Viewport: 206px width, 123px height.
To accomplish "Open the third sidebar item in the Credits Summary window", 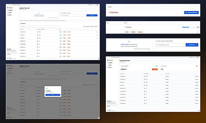I will point(110,67).
